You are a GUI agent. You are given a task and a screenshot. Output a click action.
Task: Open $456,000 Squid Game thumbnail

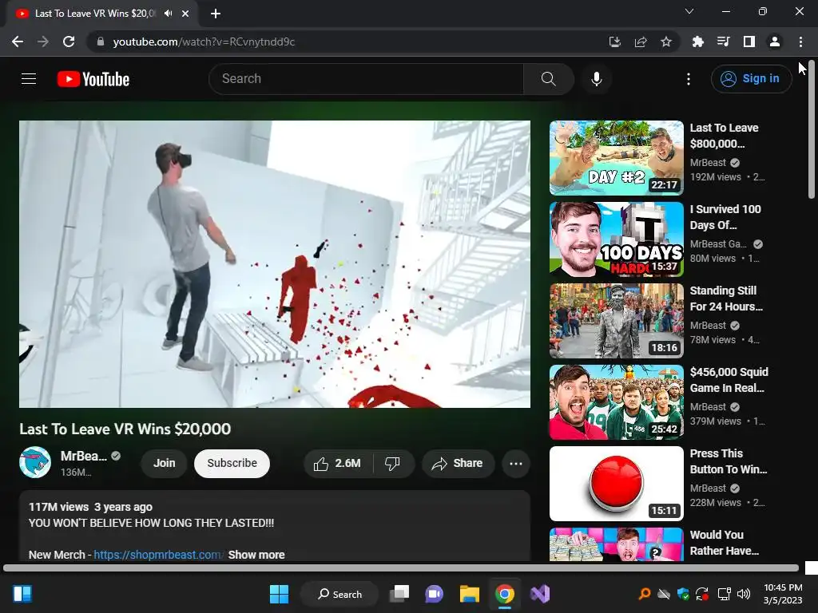(616, 402)
